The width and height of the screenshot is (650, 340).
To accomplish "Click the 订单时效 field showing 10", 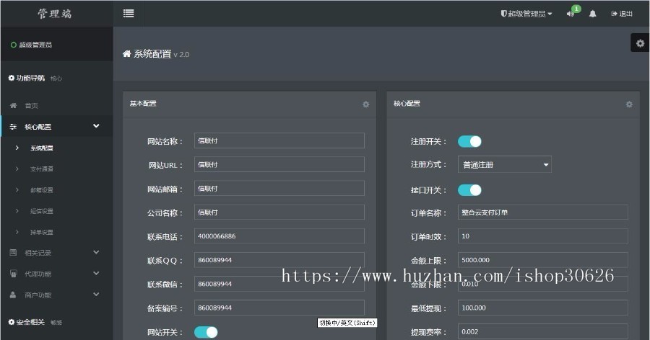I will [542, 236].
